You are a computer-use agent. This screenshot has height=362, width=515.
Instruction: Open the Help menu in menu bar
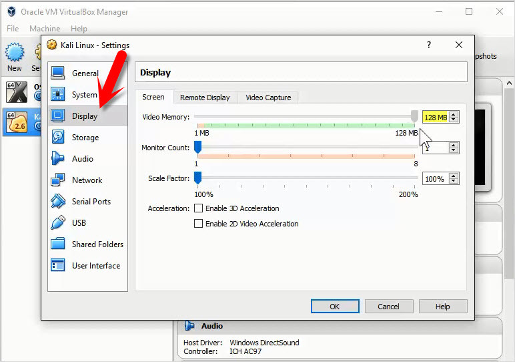click(x=79, y=29)
